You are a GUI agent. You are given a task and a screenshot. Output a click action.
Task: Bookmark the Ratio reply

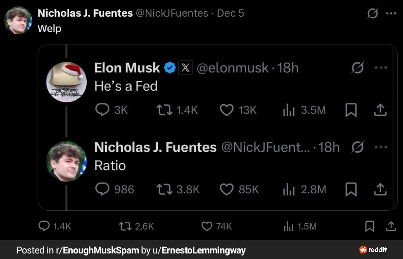click(351, 189)
